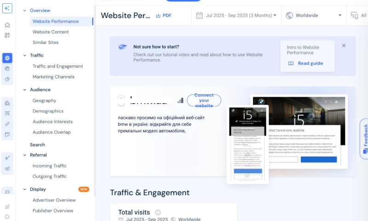
Task: Select the highlighted globe icon in rail
Action: [x=7, y=58]
